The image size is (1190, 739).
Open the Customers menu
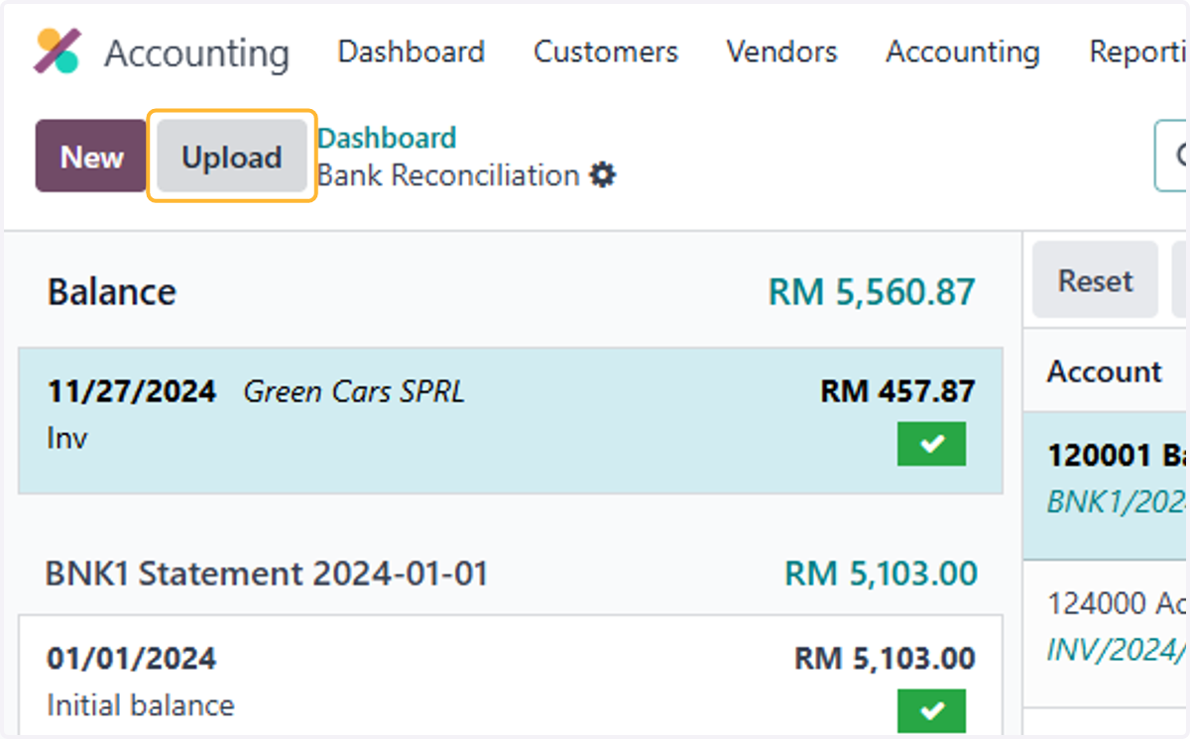pos(606,52)
